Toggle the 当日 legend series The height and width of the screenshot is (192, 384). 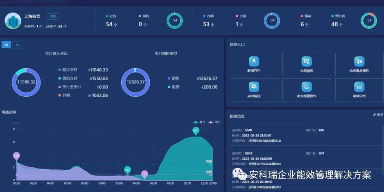click(214, 122)
